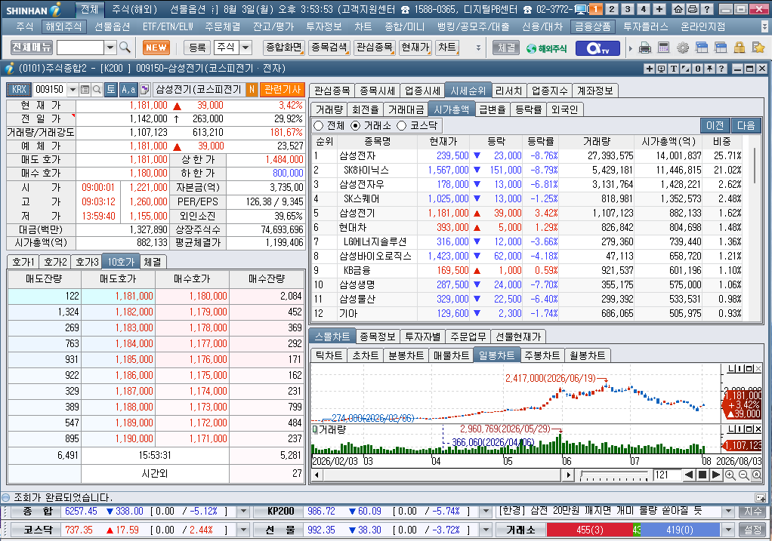772x541 pixels.
Task: Open the 주식 type dropdown arrow
Action: (x=245, y=48)
